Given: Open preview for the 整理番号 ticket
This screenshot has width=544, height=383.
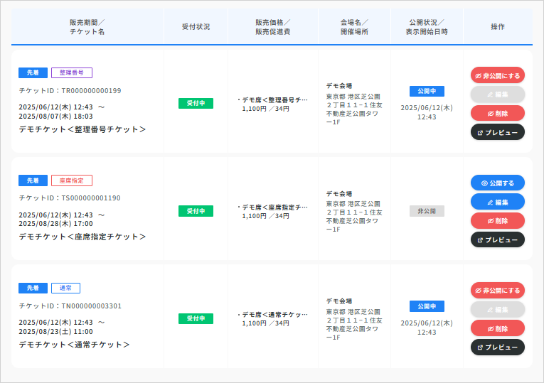Looking at the screenshot, I should coord(497,132).
